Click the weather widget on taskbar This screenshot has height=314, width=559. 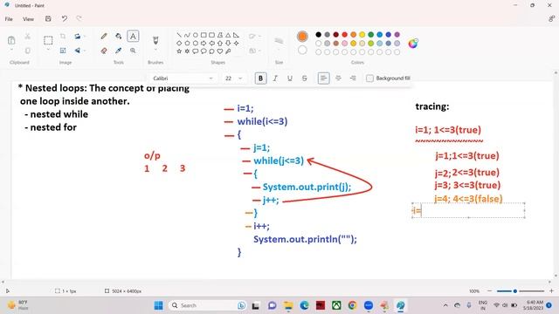(x=17, y=305)
